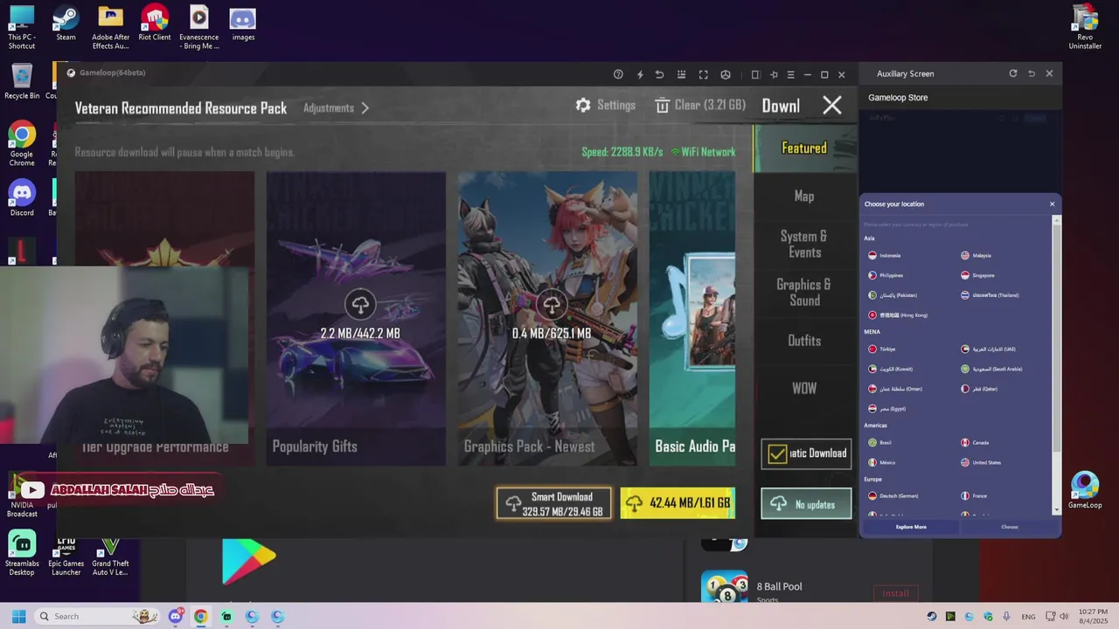Click download icon on Popularity Gifts card

(360, 305)
